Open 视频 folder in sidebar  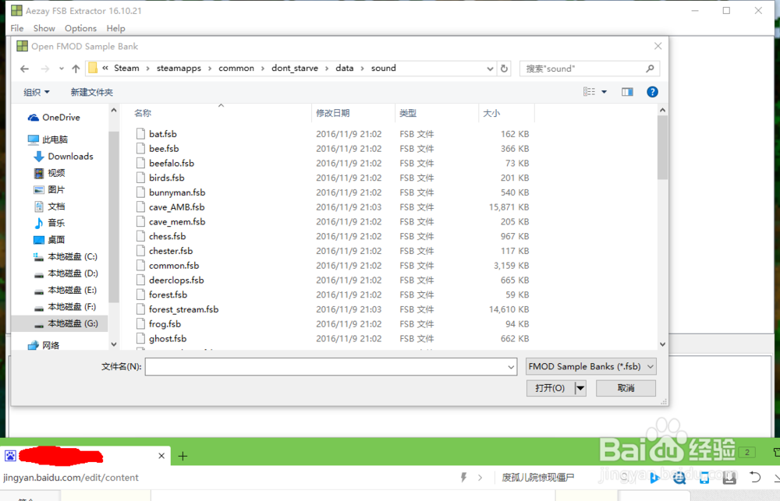49,173
